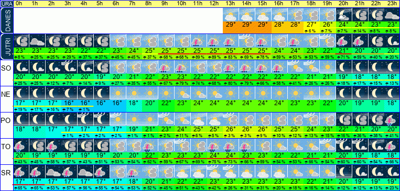Select the SO 17h windy sun icon
Image resolution: width=400 pixels, height=191 pixels.
pyautogui.click(x=295, y=67)
